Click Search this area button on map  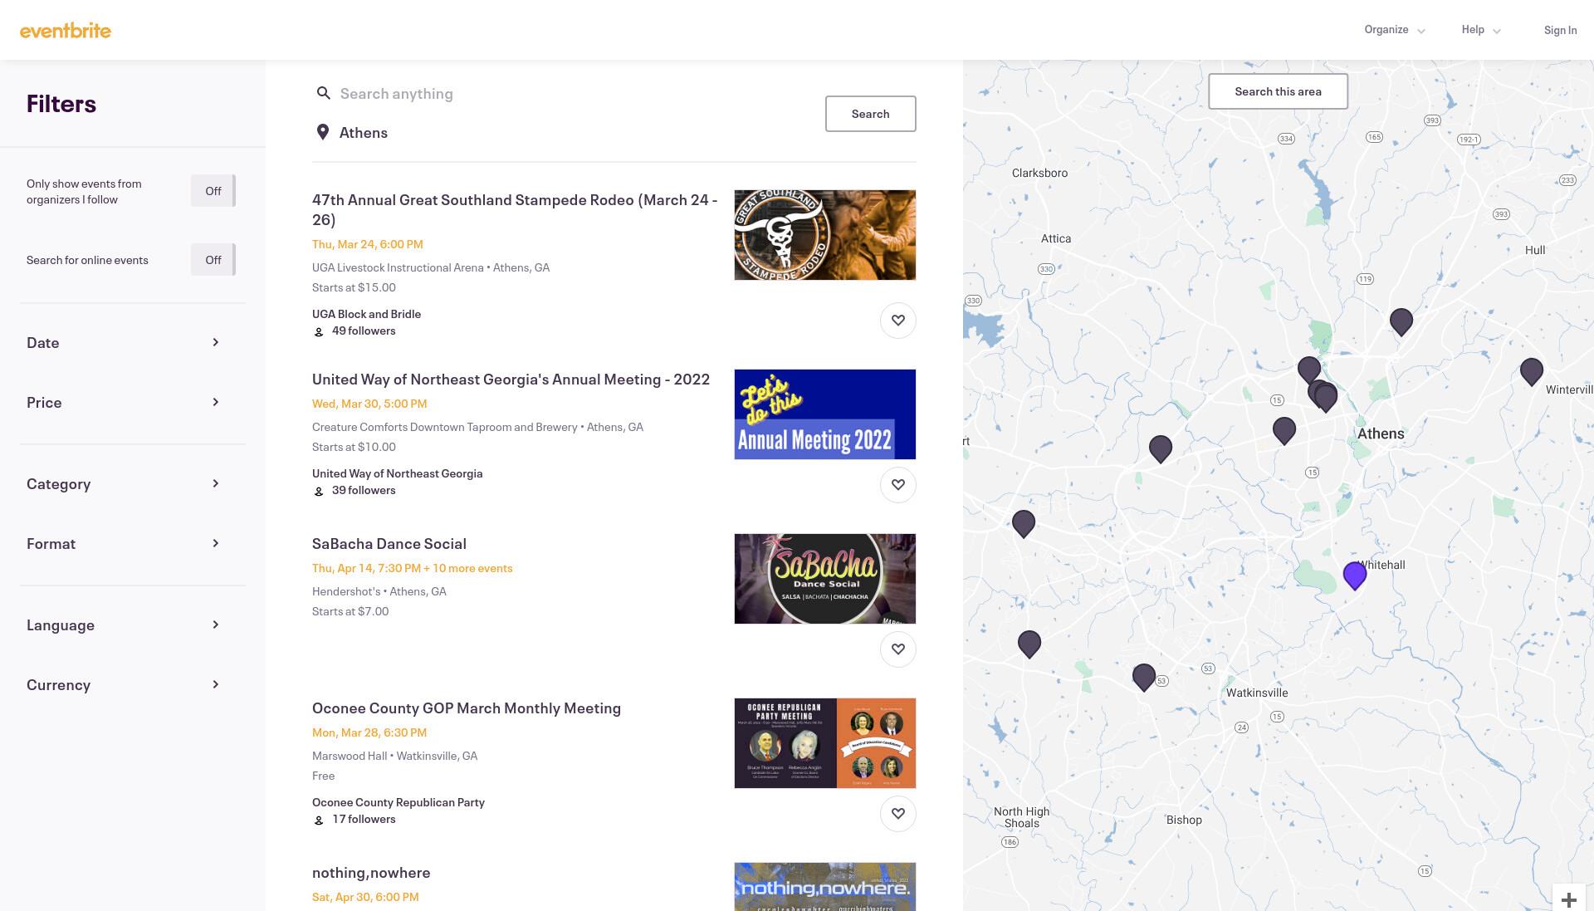point(1278,91)
